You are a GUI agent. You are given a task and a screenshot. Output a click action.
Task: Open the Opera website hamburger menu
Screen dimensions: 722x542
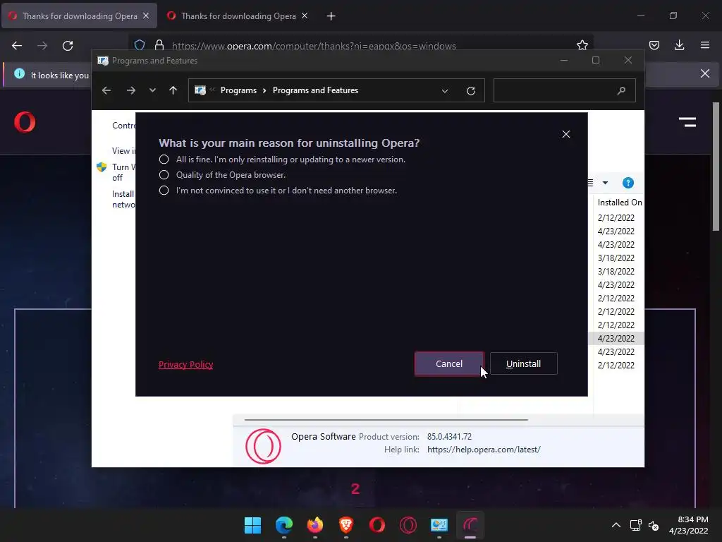(687, 122)
